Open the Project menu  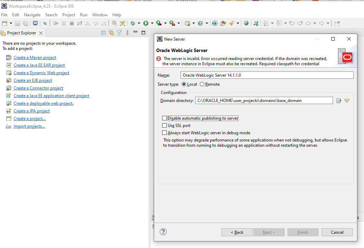click(x=69, y=15)
